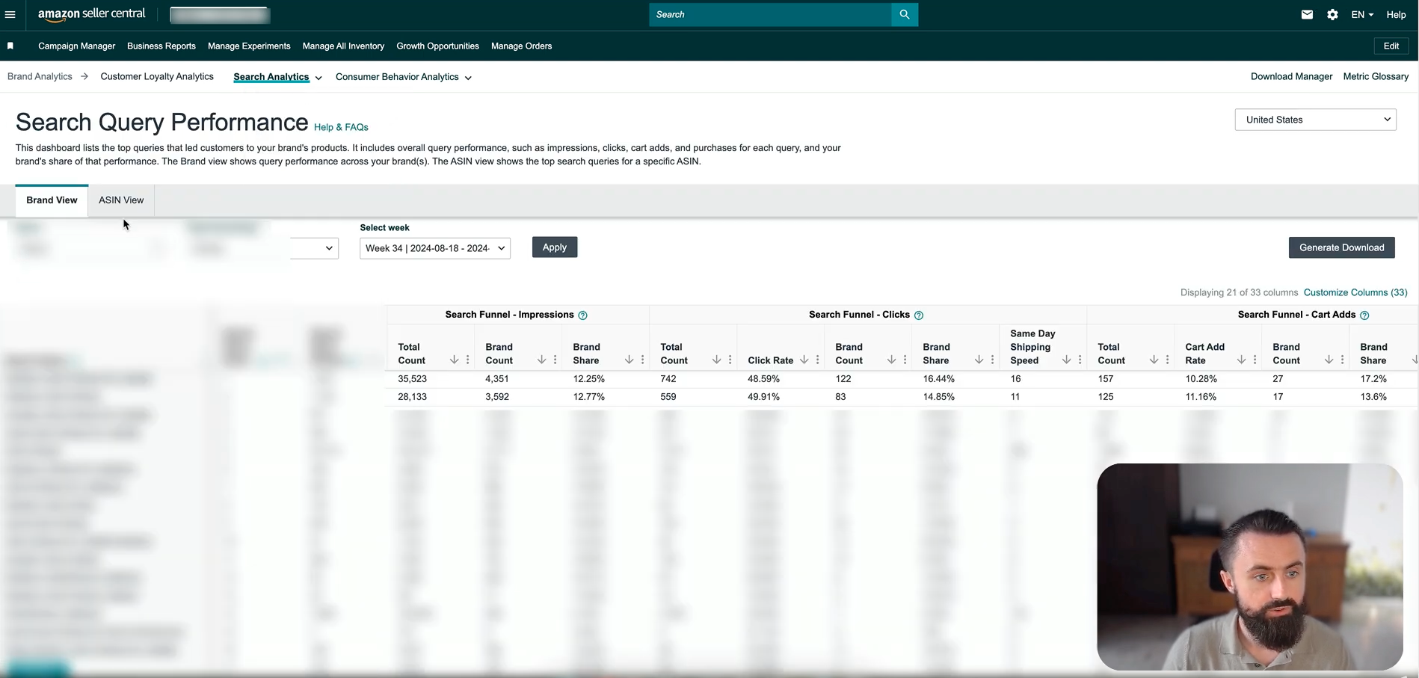Image resolution: width=1419 pixels, height=678 pixels.
Task: Open Impressions Brand Share column options menu
Action: [643, 360]
